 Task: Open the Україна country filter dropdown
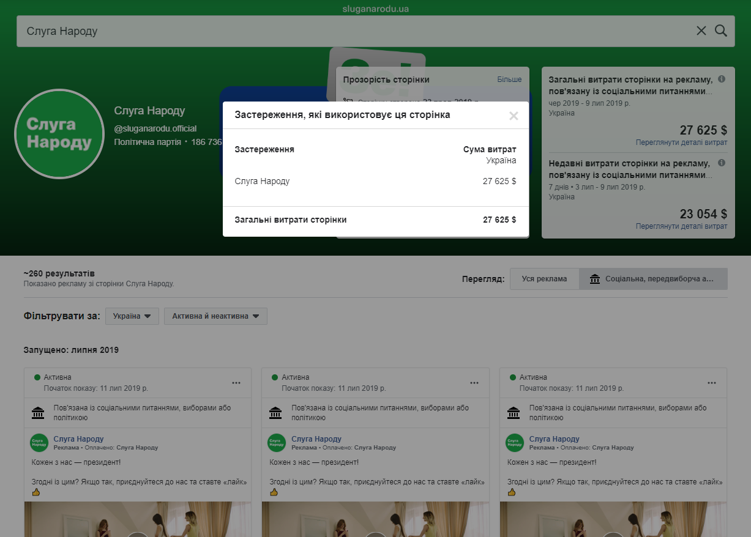tap(132, 316)
